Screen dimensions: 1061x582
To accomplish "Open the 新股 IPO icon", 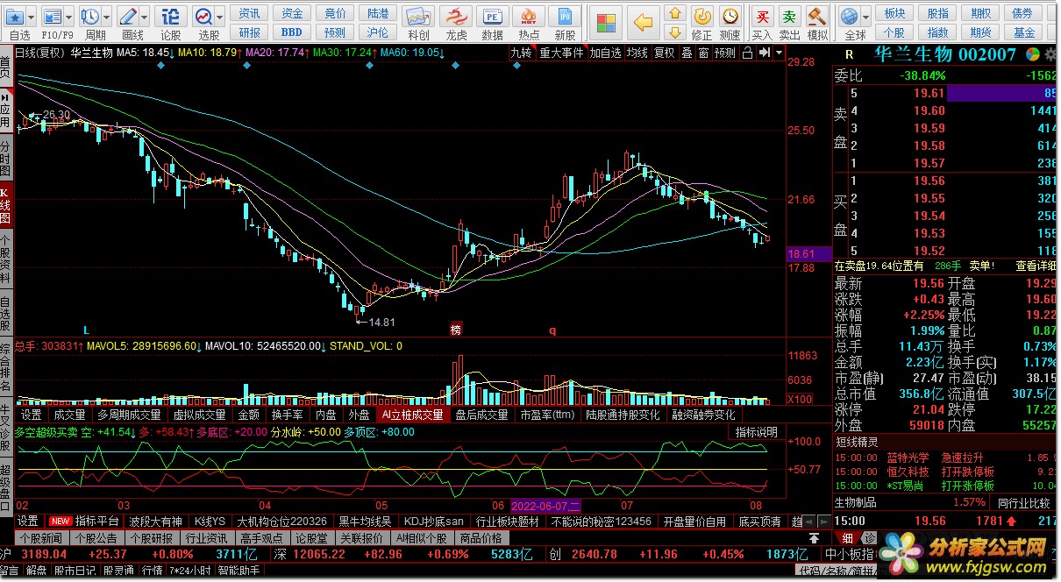I will tap(566, 18).
